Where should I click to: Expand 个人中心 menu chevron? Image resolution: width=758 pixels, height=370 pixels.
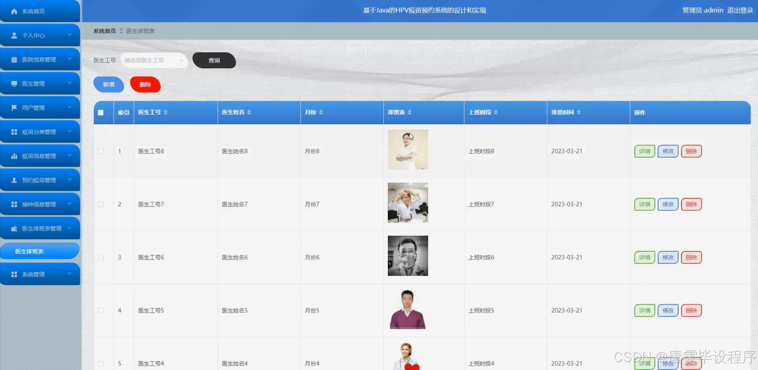(70, 35)
